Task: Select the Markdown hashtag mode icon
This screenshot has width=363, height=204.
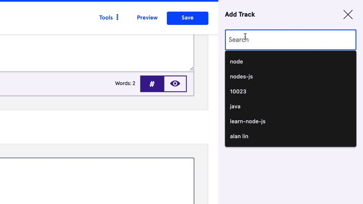Action: pos(152,83)
